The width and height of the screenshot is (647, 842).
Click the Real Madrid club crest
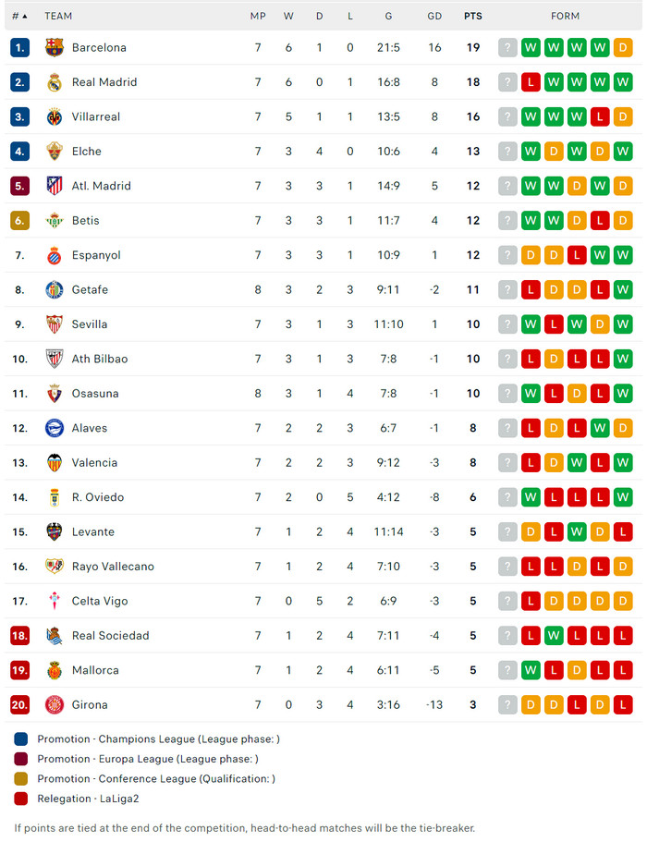coord(55,82)
